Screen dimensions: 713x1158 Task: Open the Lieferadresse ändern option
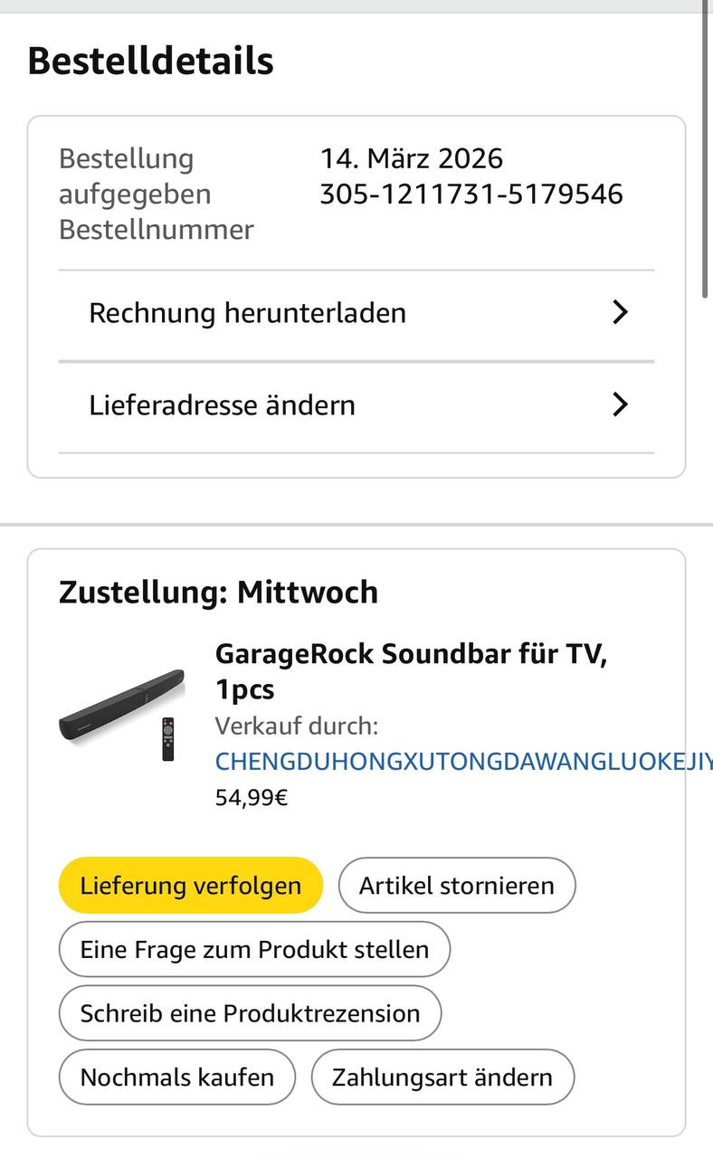click(222, 404)
